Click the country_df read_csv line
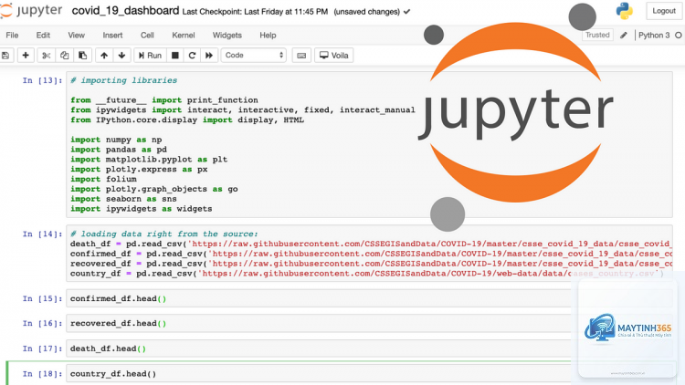Image resolution: width=685 pixels, height=385 pixels. (367, 274)
